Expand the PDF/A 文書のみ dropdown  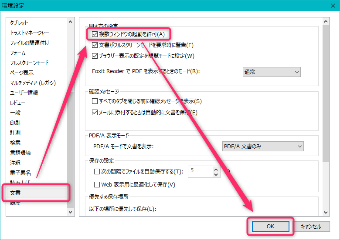tap(263, 147)
